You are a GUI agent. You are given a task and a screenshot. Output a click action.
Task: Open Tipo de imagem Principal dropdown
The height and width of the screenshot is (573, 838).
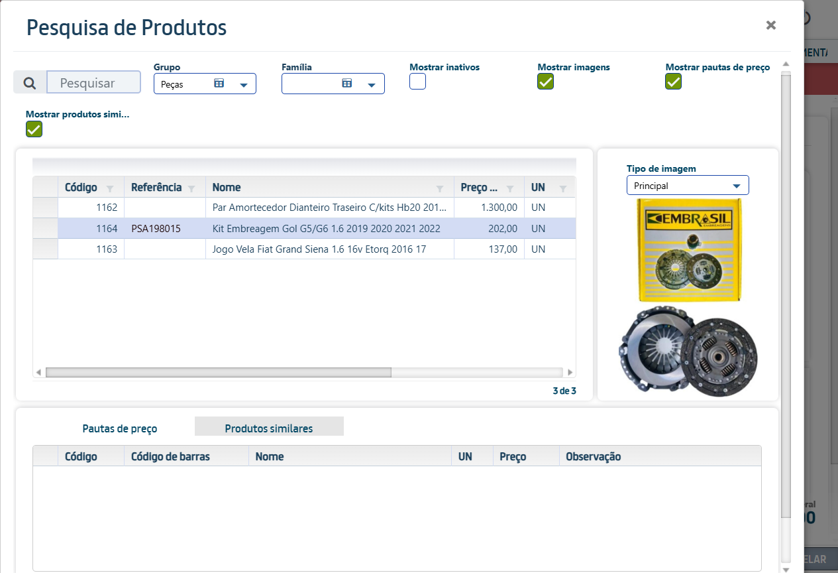tap(688, 186)
